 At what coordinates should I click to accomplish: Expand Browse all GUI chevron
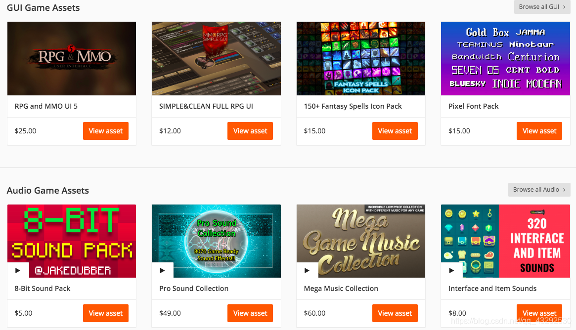point(564,7)
